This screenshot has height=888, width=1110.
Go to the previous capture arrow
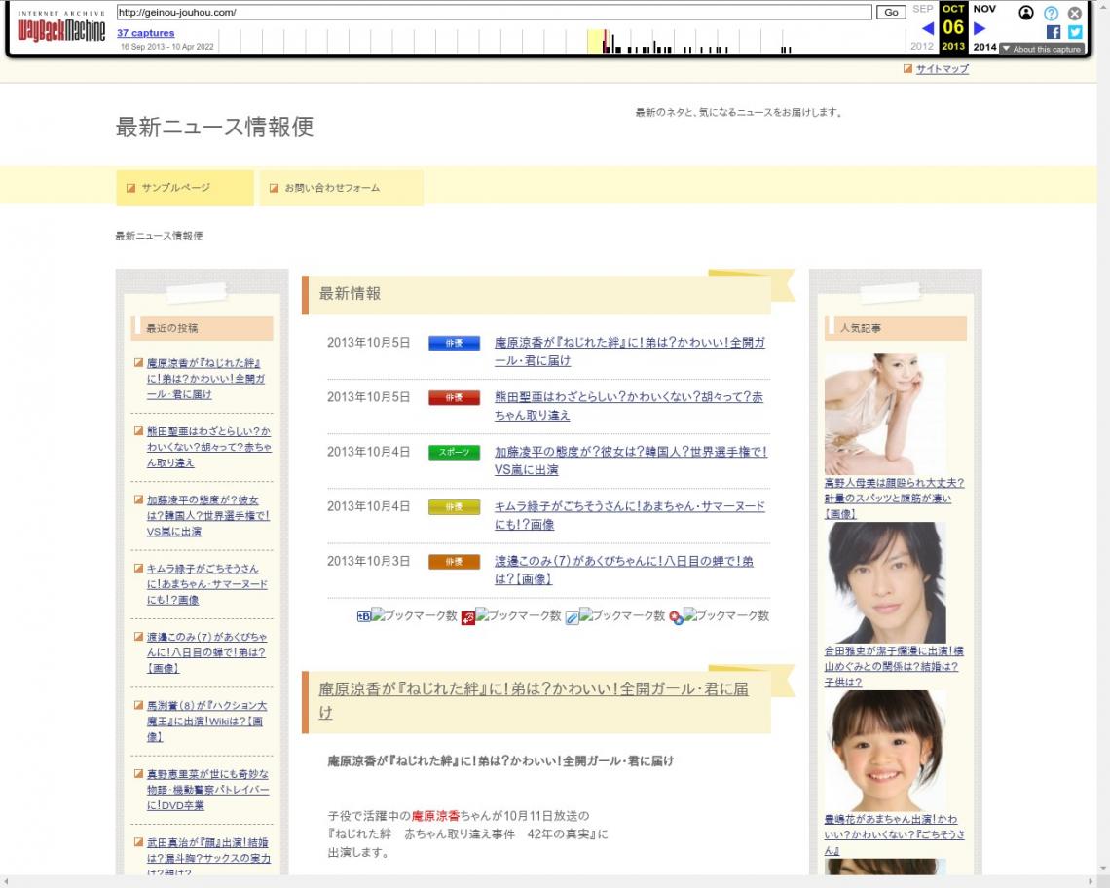[x=927, y=28]
